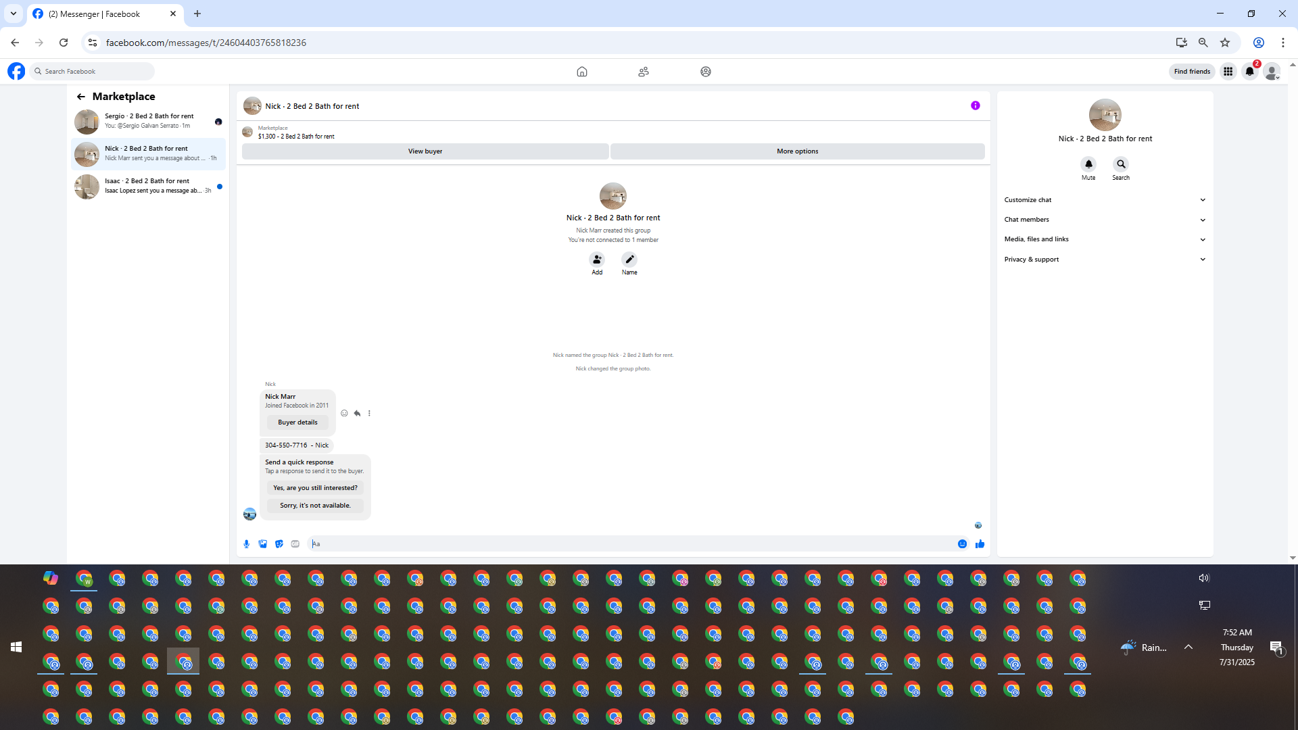Open Isaac's 2 Bed 2 Bath conversation
Screen dimensions: 1298x730
149,186
